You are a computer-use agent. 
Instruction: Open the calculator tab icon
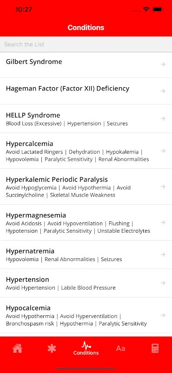pos(155,348)
